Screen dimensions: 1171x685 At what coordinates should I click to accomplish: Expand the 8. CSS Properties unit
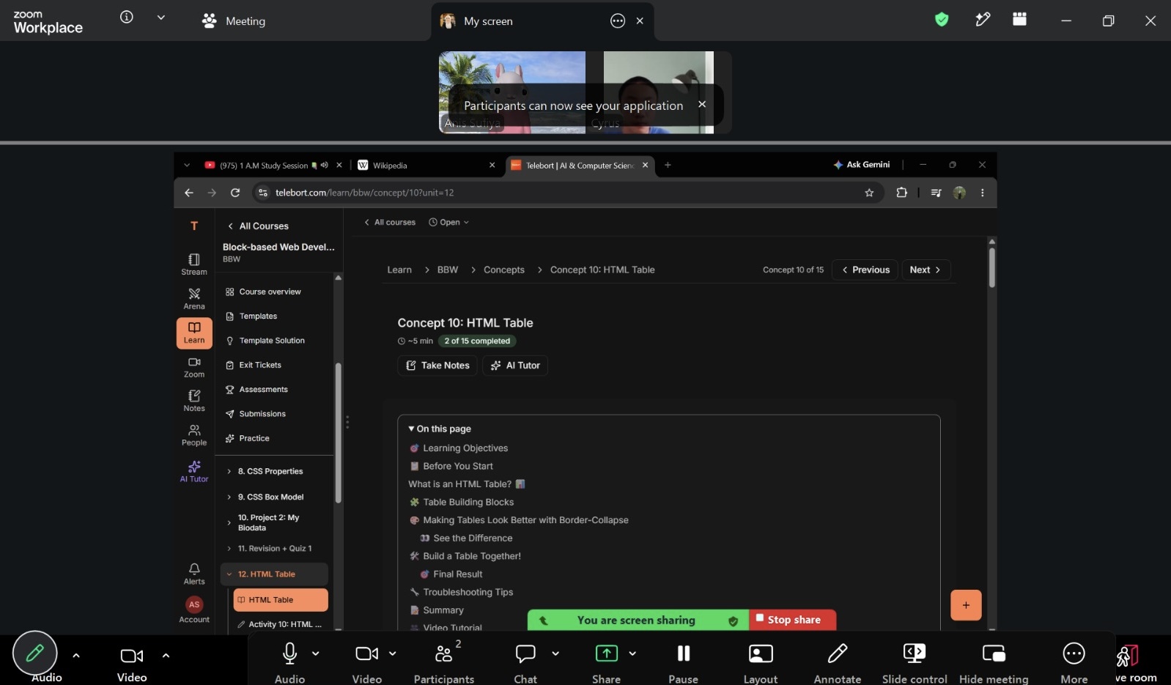click(x=270, y=471)
